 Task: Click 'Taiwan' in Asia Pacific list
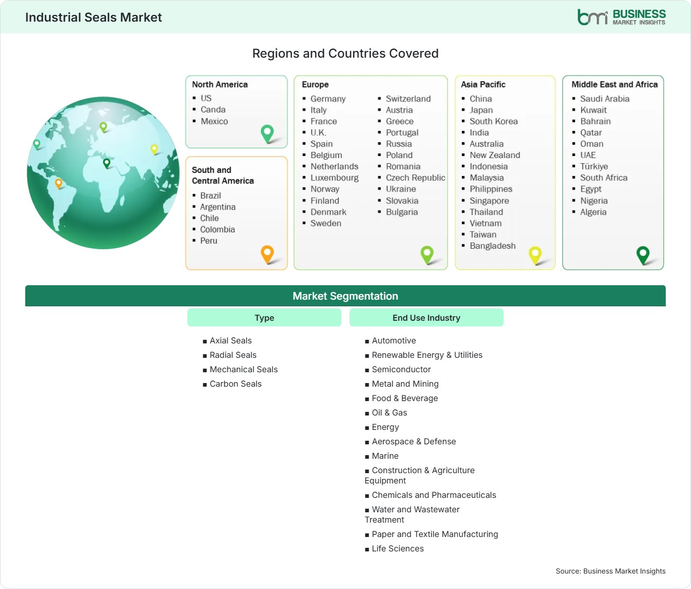483,235
